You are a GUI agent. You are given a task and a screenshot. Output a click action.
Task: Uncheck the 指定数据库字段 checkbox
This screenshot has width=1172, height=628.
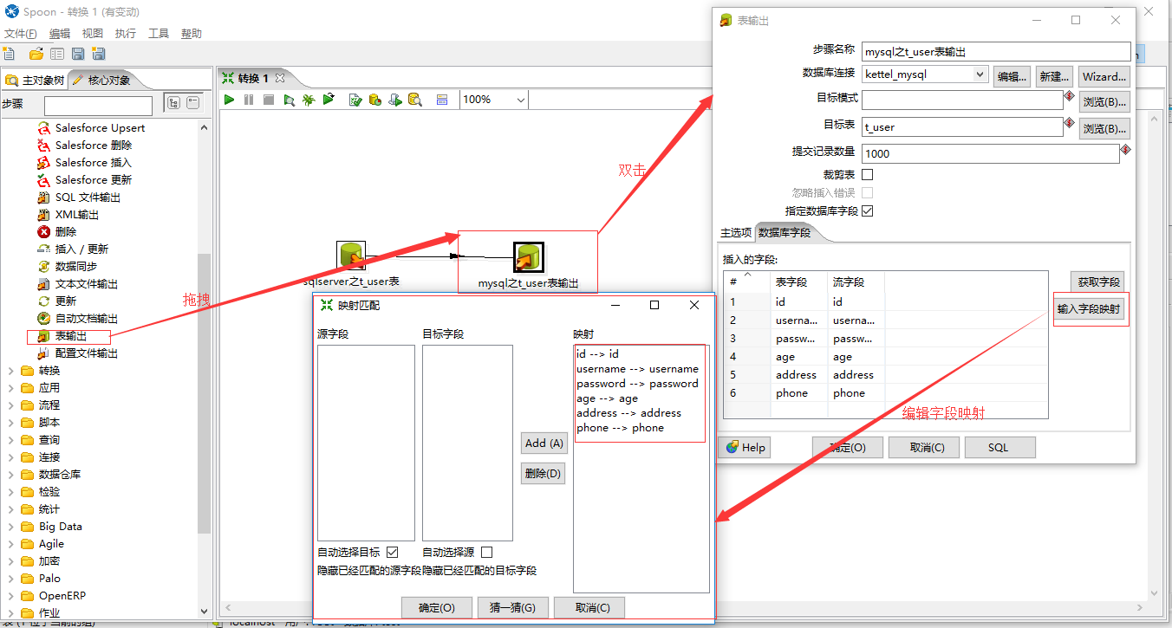click(x=867, y=210)
